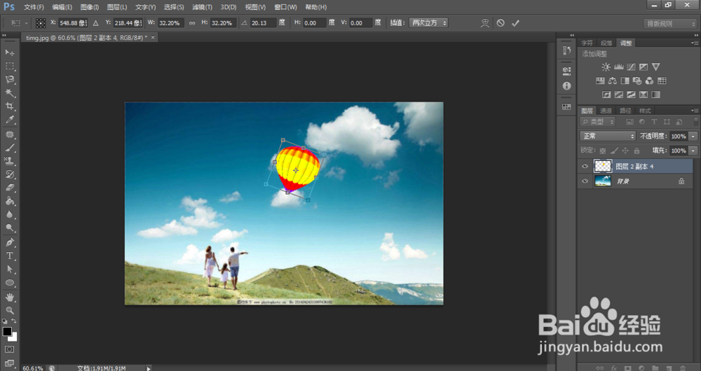The width and height of the screenshot is (701, 371).
Task: Add a Photo Filter adjustment
Action: click(637, 80)
